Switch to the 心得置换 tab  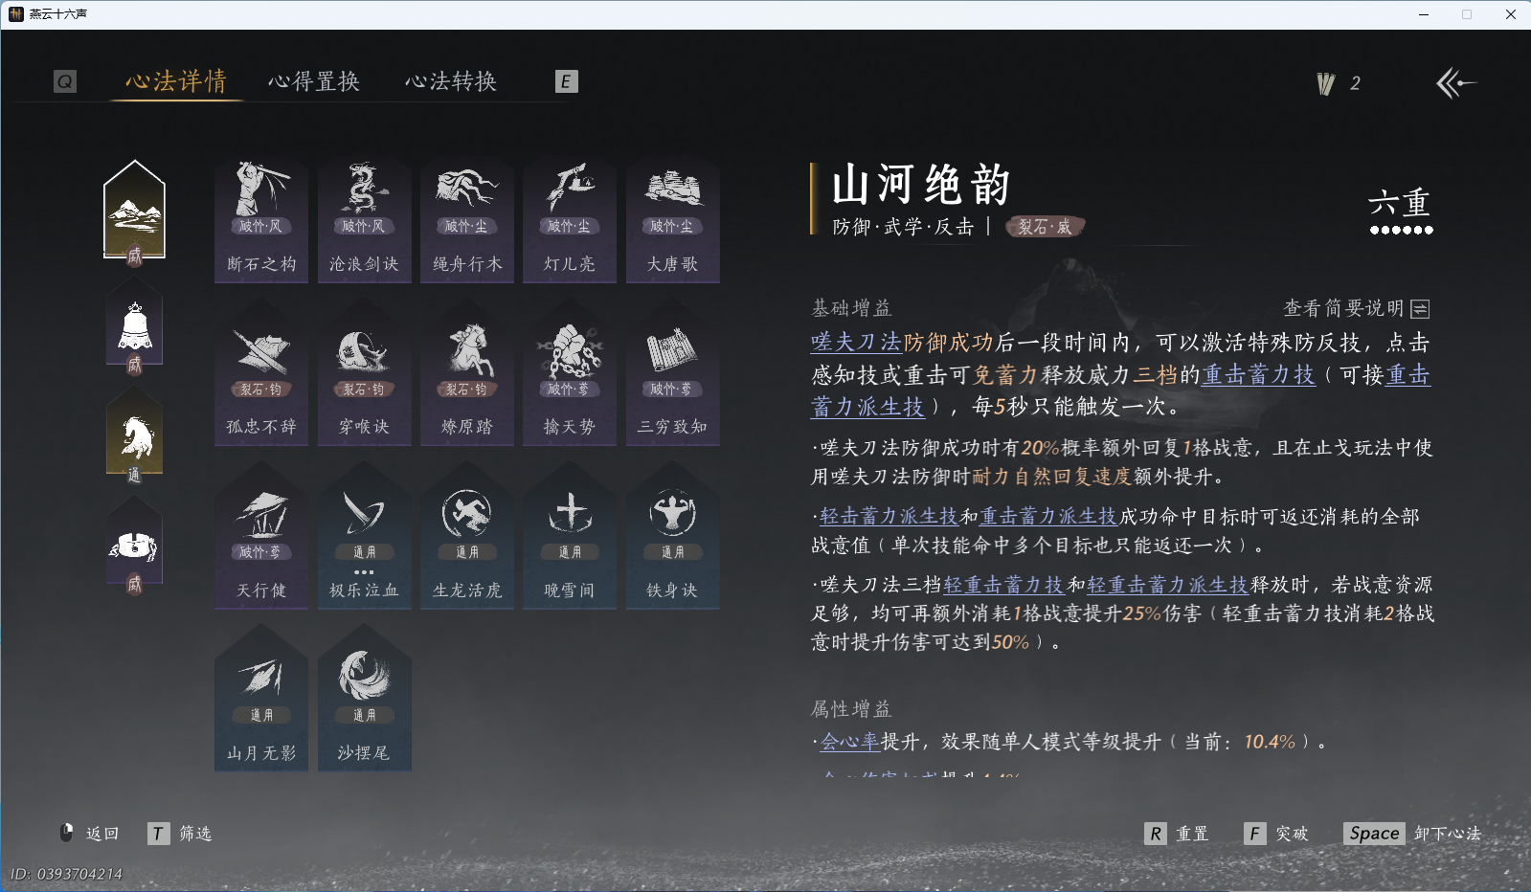(x=314, y=81)
